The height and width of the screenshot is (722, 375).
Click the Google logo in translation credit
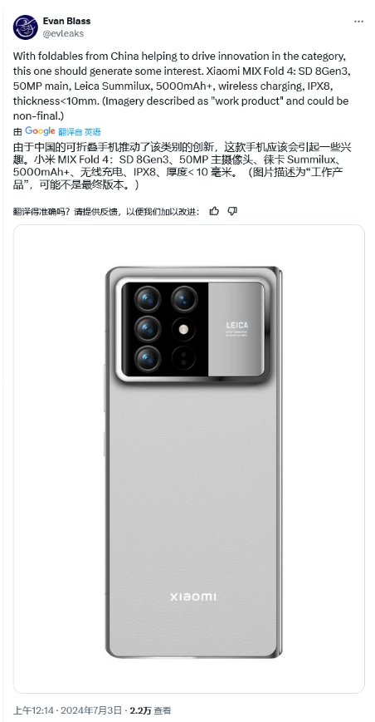click(40, 131)
